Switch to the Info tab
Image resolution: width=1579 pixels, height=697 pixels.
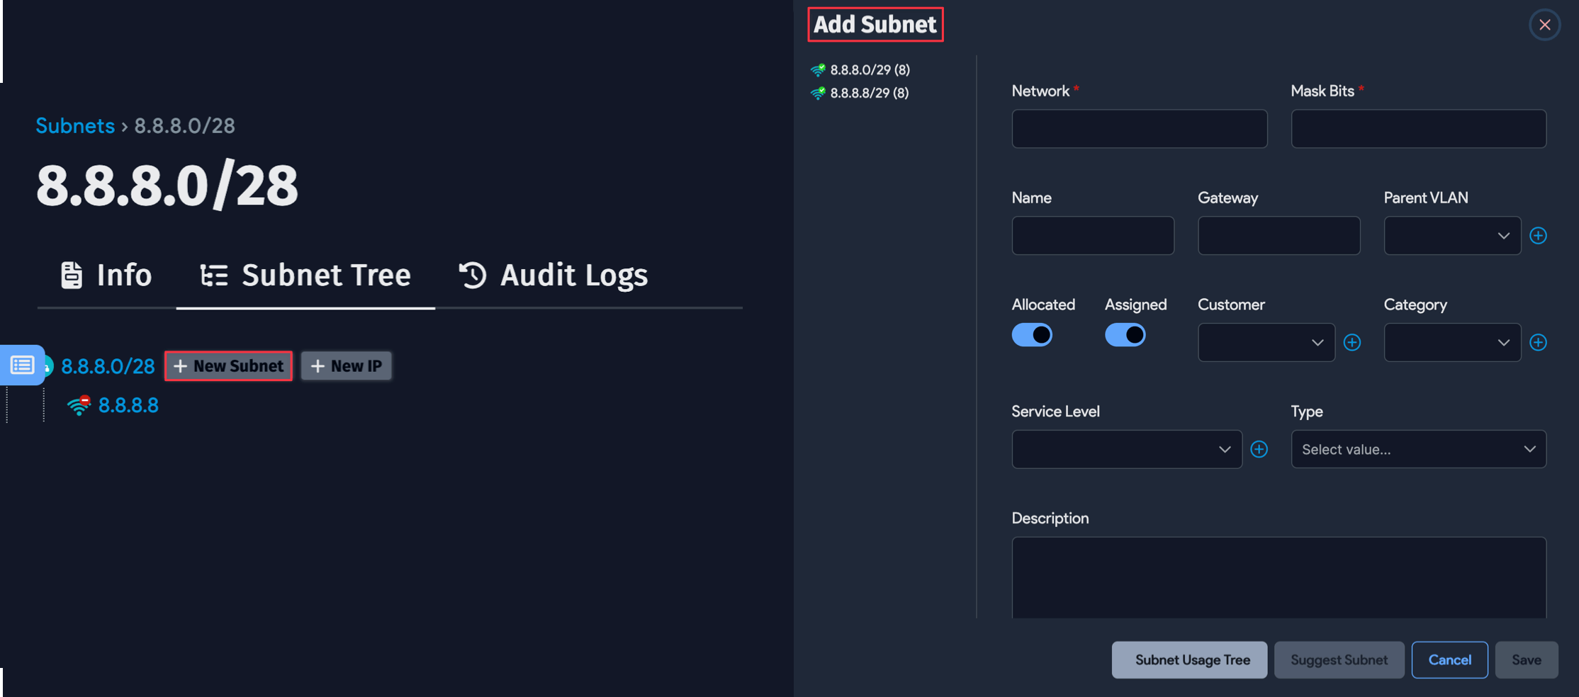106,276
